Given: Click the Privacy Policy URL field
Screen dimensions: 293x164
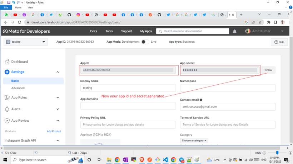Looking at the screenshot, I should [128, 125].
